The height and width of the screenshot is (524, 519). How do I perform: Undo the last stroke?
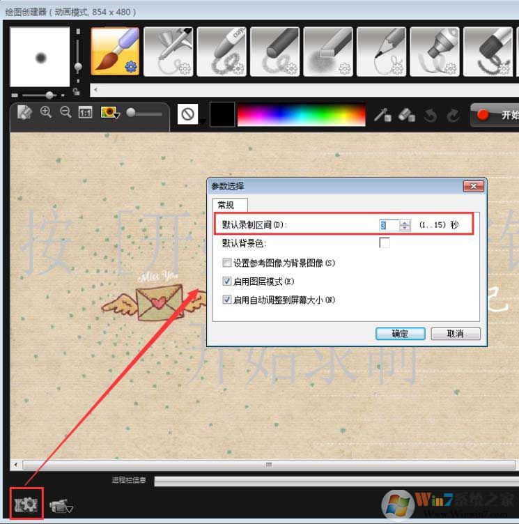tap(431, 116)
